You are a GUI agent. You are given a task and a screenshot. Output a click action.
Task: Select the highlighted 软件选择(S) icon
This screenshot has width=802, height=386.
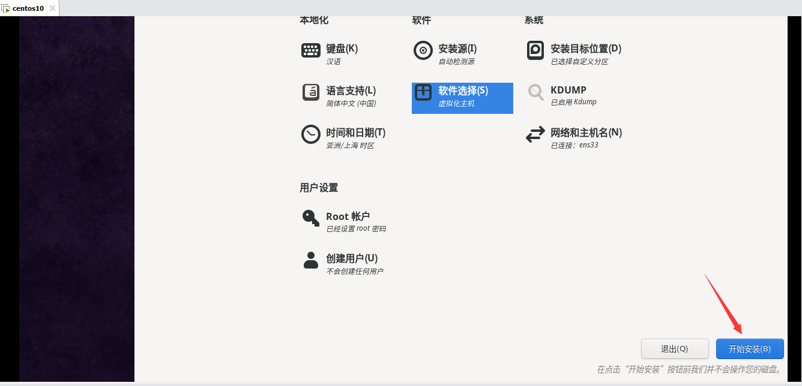[423, 92]
